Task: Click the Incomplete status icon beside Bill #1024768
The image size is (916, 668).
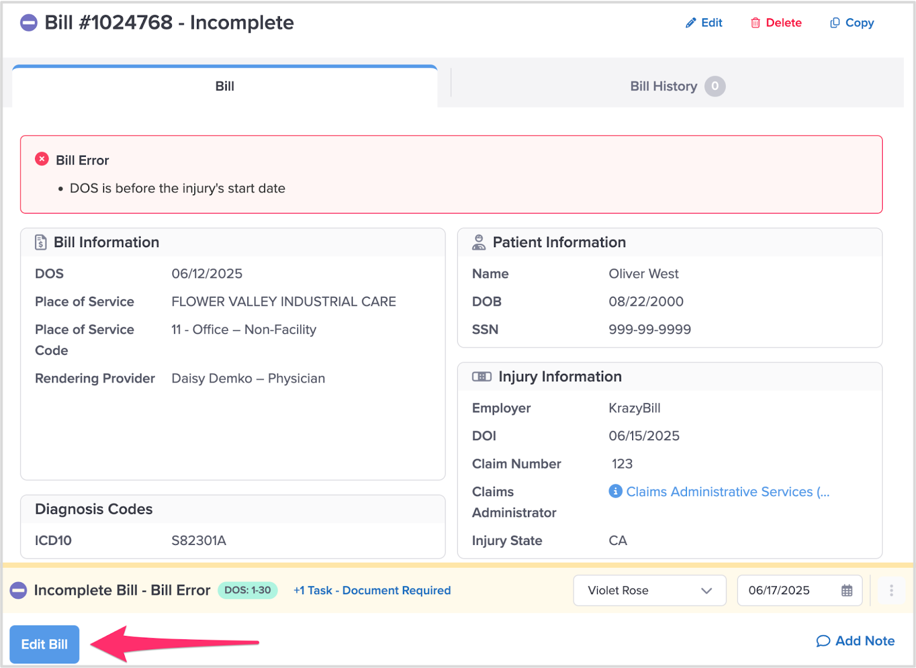Action: pyautogui.click(x=29, y=23)
